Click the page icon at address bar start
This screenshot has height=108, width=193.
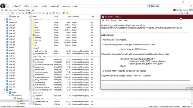(x=13, y=6)
